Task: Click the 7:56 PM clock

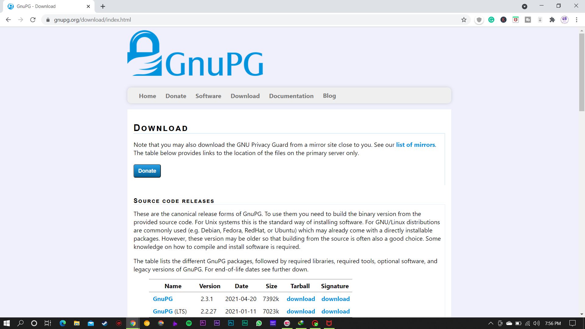Action: click(553, 323)
